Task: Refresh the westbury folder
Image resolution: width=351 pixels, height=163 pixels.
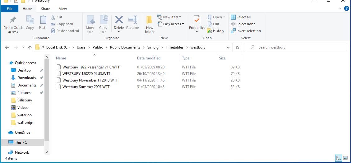Action: 237,47
